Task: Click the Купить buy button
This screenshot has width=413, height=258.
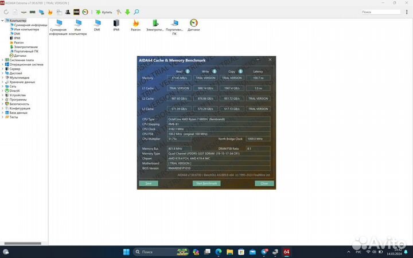Action: click(104, 12)
